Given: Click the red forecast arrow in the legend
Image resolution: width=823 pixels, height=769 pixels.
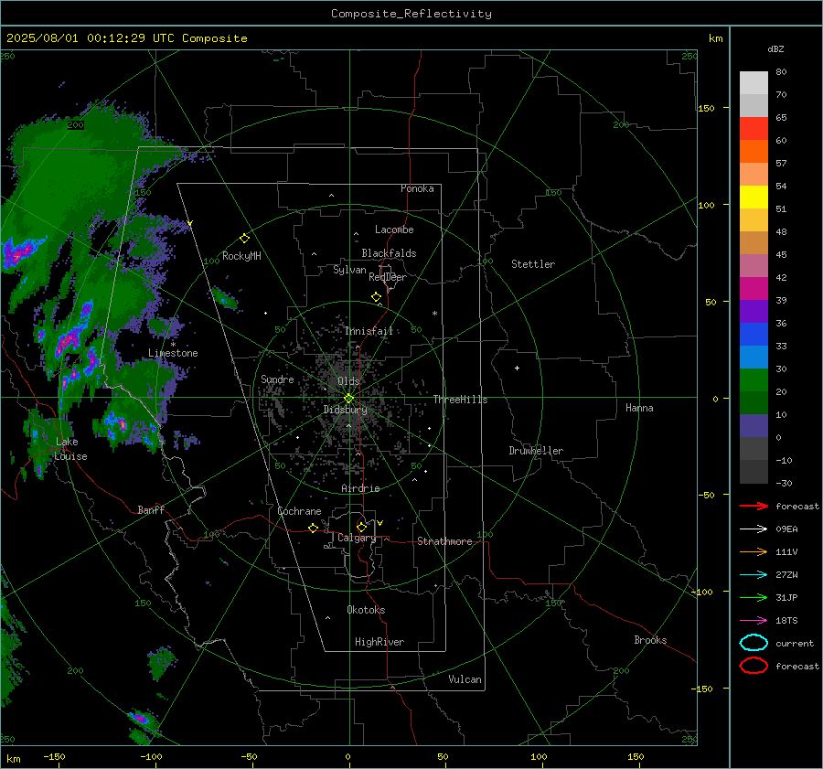Looking at the screenshot, I should pos(754,506).
